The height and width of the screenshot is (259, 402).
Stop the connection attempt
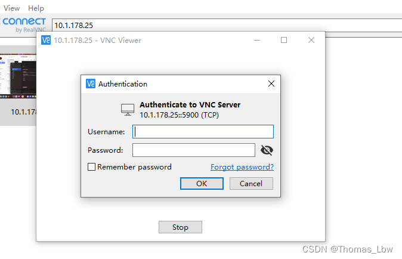[x=180, y=227]
